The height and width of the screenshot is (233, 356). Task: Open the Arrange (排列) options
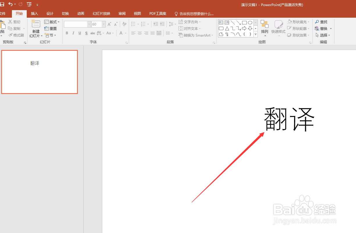click(265, 28)
